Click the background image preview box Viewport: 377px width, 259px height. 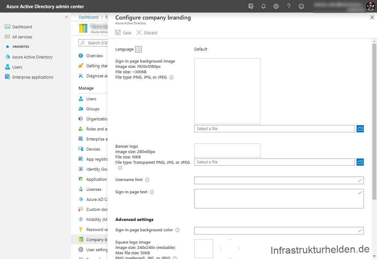pyautogui.click(x=227, y=91)
